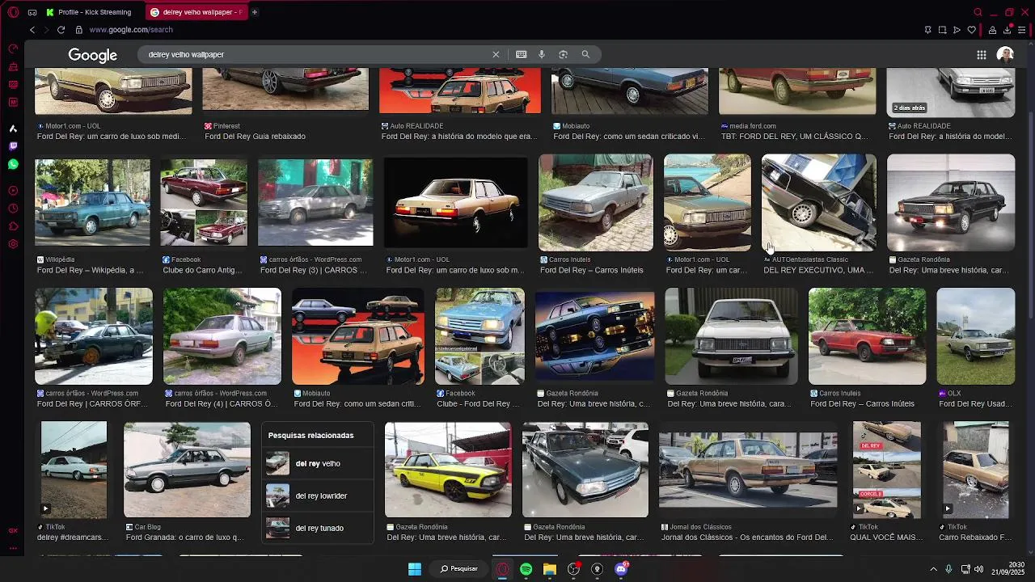1035x582 pixels.
Task: Open Facebook Clube do Carro Antig... link
Action: click(202, 270)
